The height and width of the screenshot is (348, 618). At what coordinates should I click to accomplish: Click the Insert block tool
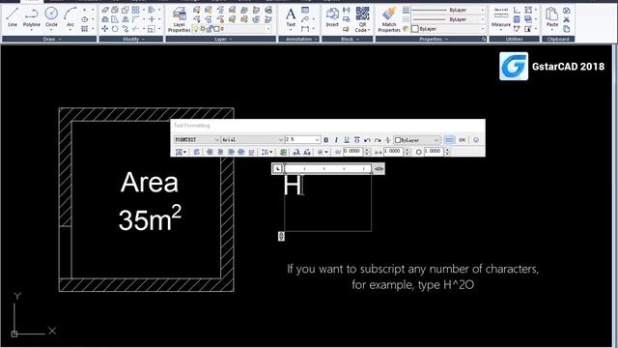pyautogui.click(x=332, y=17)
